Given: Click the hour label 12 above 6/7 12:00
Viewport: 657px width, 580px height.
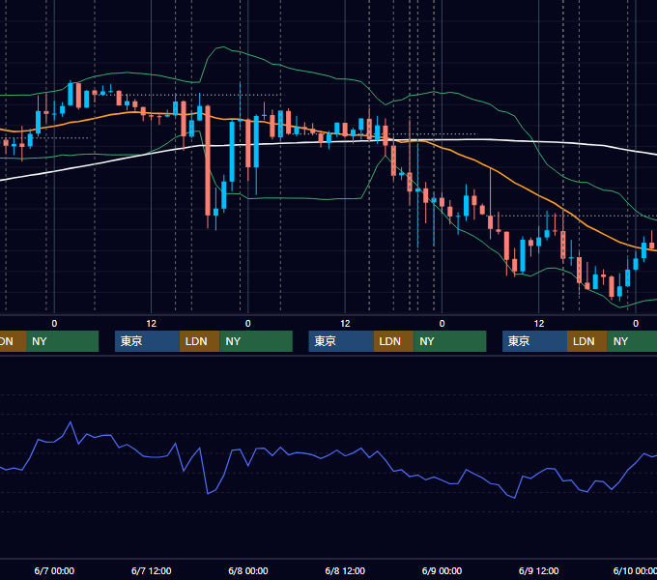Looking at the screenshot, I should tap(152, 324).
